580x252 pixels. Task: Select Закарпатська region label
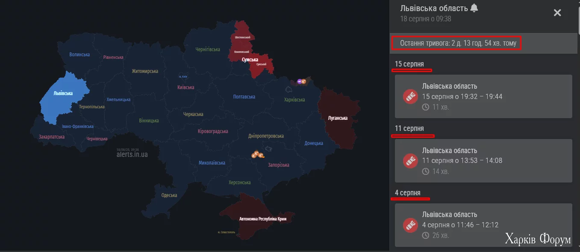pyautogui.click(x=52, y=137)
